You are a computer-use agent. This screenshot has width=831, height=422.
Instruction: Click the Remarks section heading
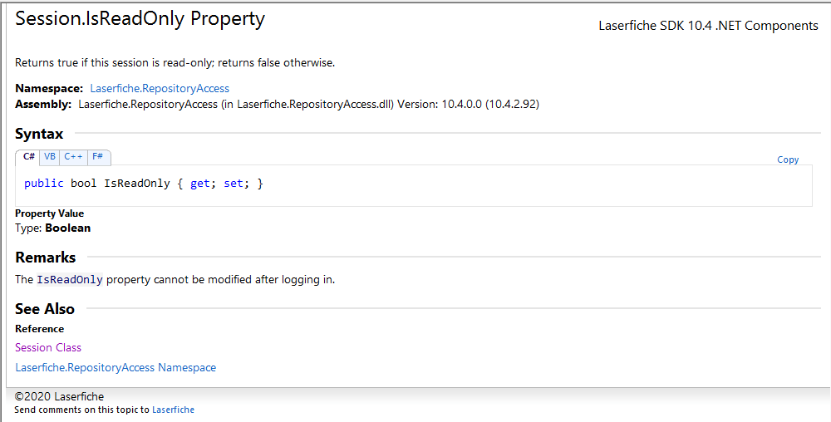[x=46, y=258]
